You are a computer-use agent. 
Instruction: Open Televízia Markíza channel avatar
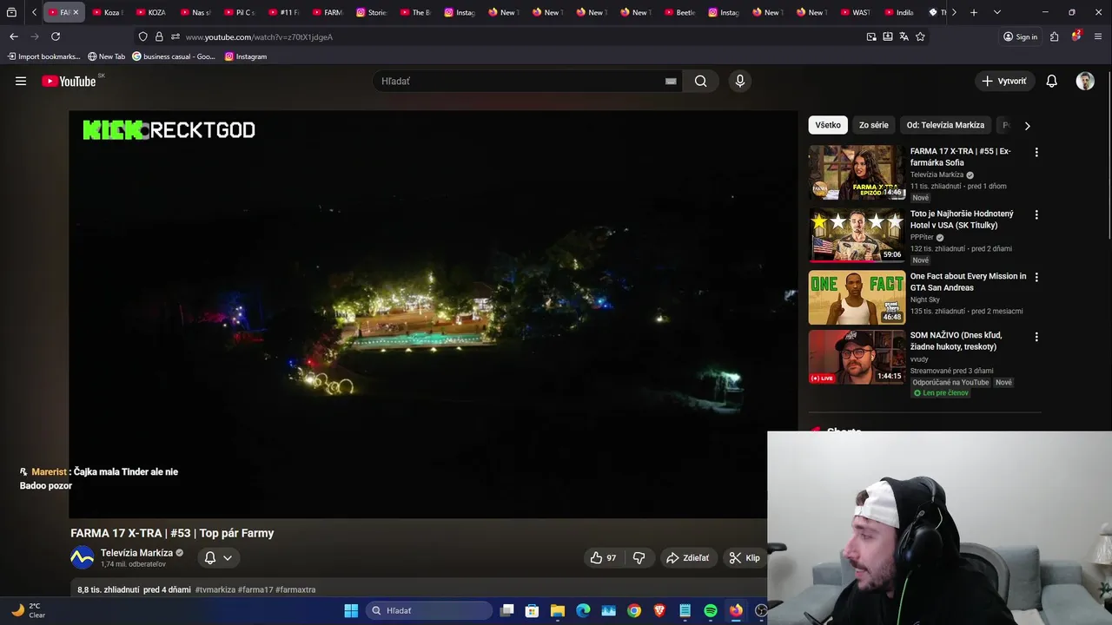[x=82, y=557]
